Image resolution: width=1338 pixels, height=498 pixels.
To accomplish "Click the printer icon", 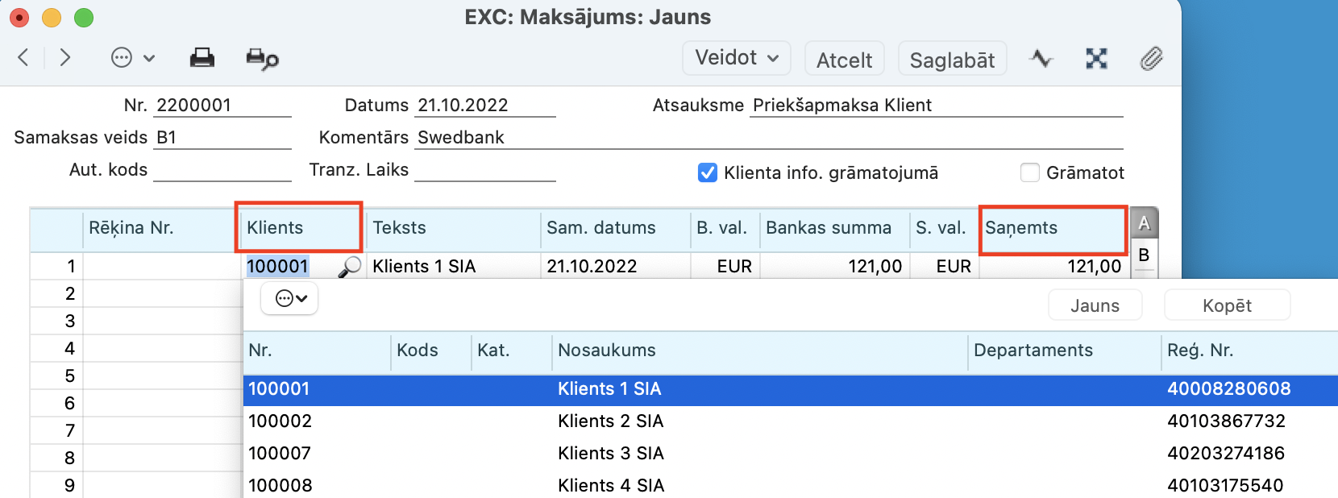I will 202,58.
